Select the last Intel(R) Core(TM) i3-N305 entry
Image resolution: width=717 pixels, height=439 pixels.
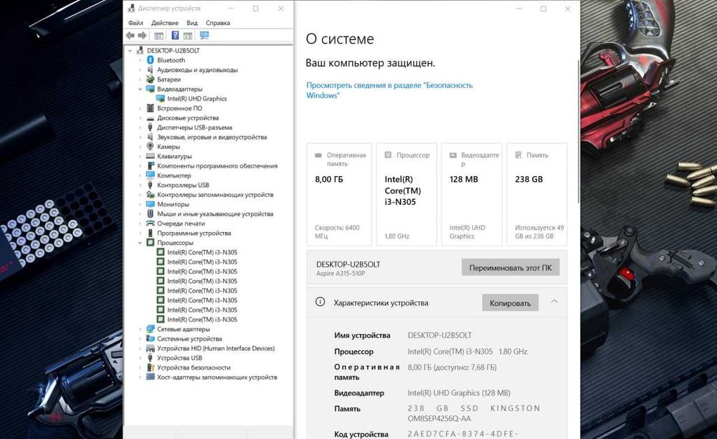[x=202, y=319]
